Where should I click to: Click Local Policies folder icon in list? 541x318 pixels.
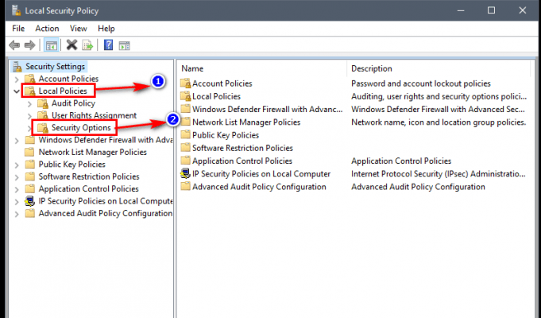tap(186, 96)
